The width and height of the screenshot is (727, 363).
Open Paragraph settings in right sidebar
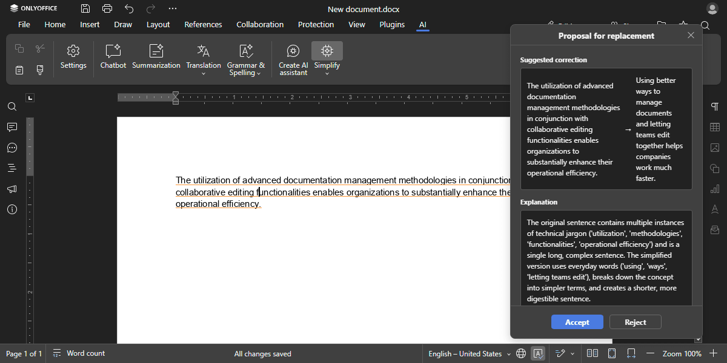(715, 106)
